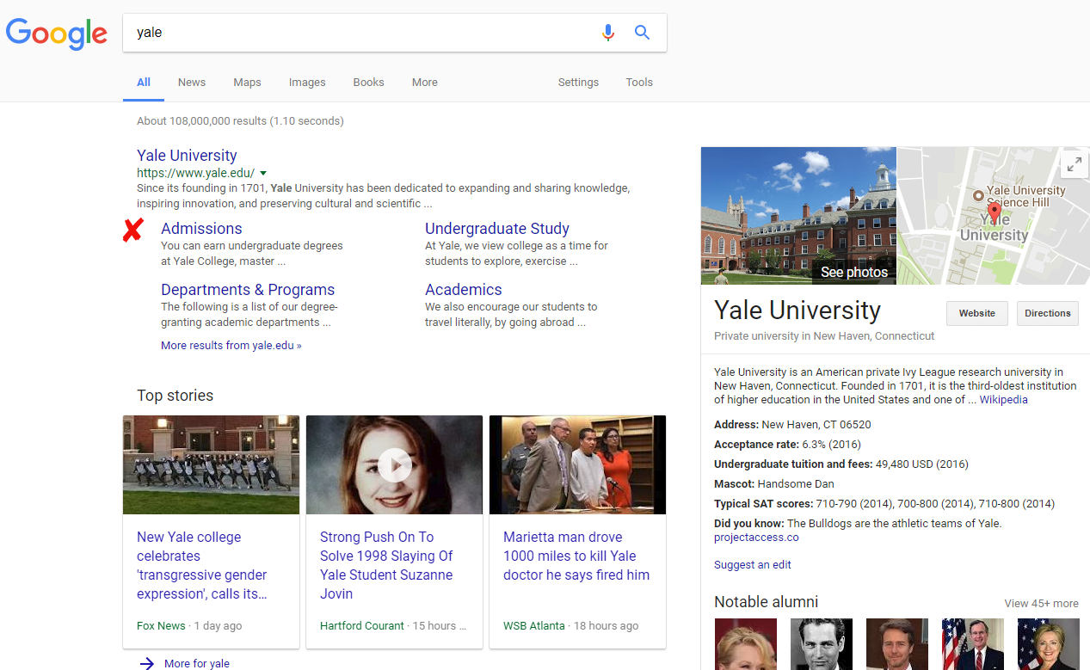Open the green dropdown arrow next to yale.edu URL
The width and height of the screenshot is (1090, 670).
tap(263, 173)
